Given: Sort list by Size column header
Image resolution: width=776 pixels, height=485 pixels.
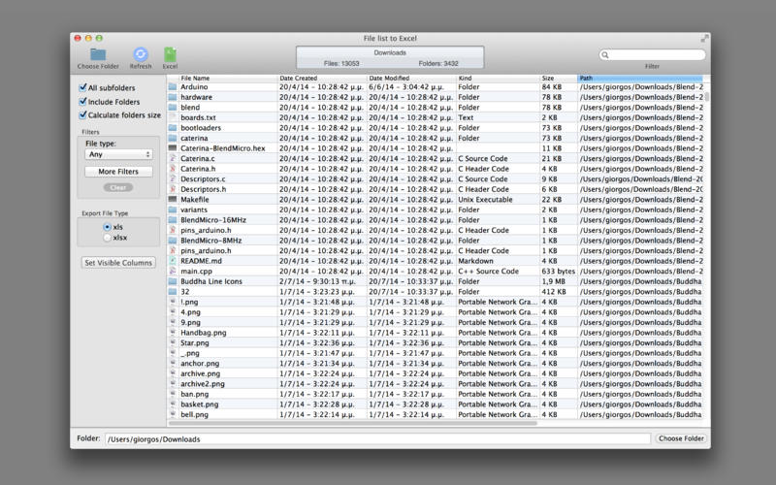Looking at the screenshot, I should 557,78.
